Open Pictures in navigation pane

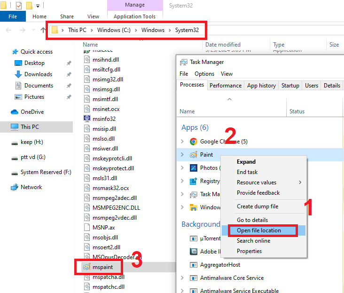pos(34,97)
